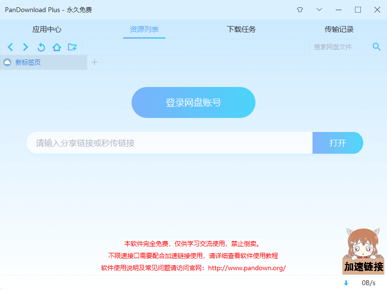
Task: Open a new folder tab via the folder-plus icon
Action: (x=73, y=47)
